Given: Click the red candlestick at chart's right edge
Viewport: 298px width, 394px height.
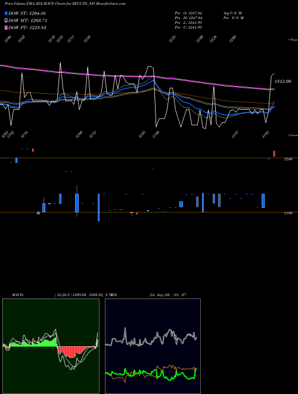Looking at the screenshot, I should click(274, 153).
